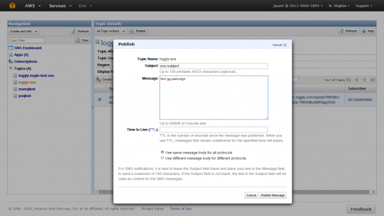Click Cancel link in Publish dialog header
Viewport: 384px width, 216px height.
(x=277, y=45)
